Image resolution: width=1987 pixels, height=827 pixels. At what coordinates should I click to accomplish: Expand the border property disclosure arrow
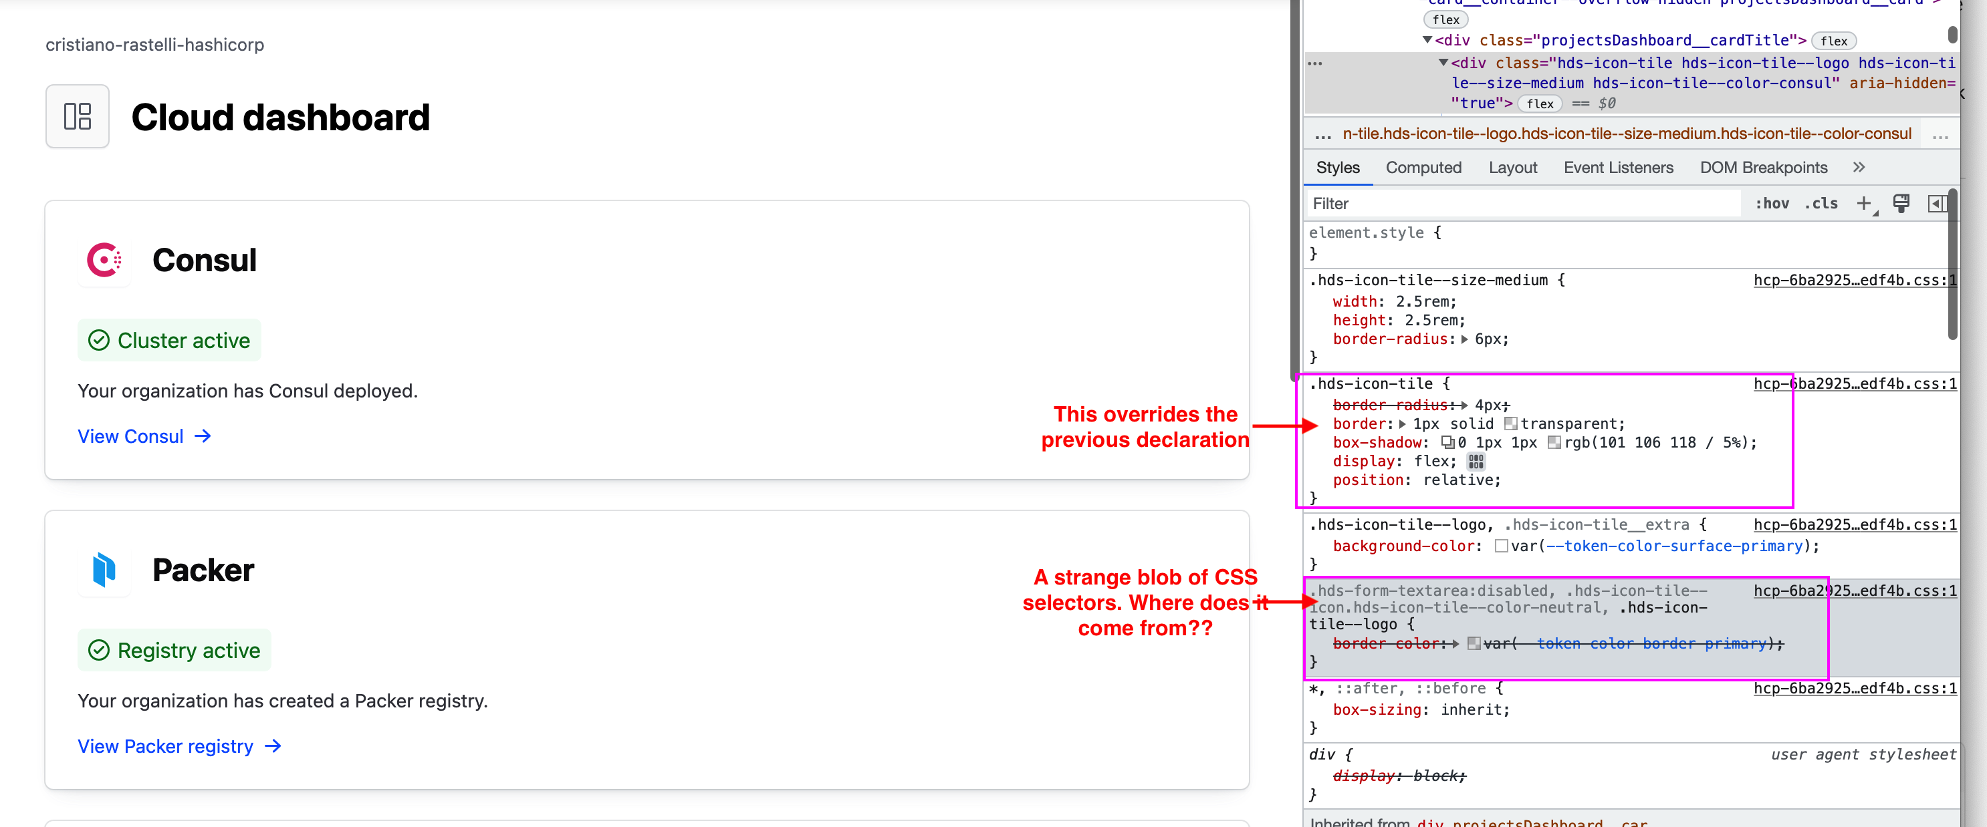coord(1401,423)
